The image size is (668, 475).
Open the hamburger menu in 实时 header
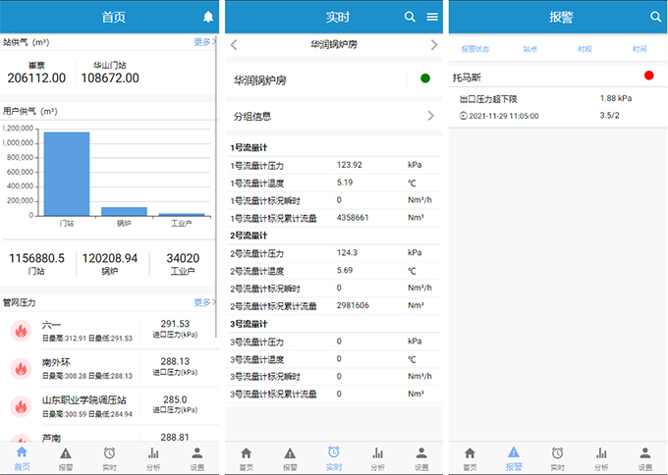pyautogui.click(x=432, y=17)
